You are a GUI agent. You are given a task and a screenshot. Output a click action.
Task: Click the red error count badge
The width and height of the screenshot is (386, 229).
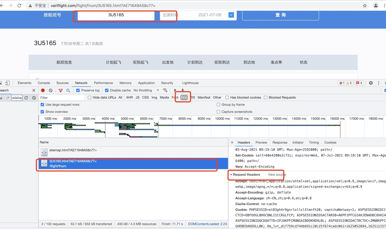(x=342, y=83)
